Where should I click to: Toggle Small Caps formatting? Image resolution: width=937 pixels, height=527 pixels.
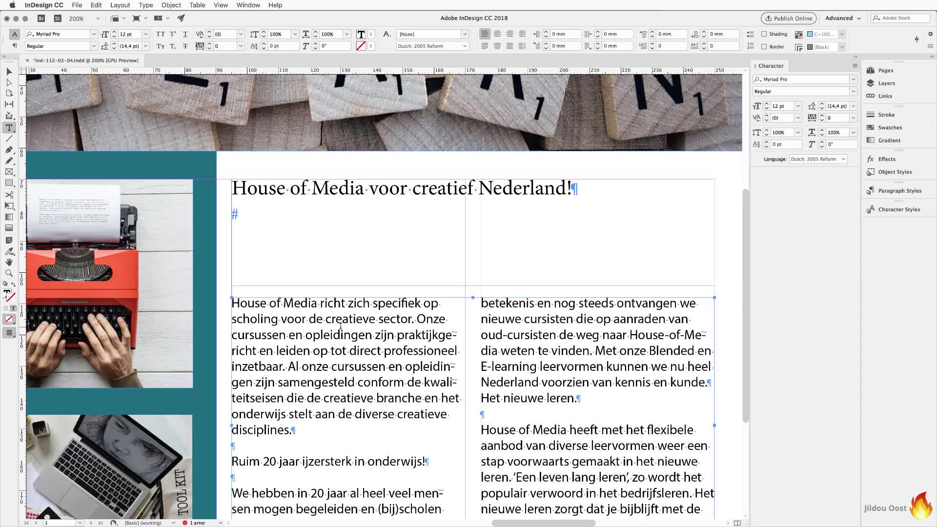point(160,46)
